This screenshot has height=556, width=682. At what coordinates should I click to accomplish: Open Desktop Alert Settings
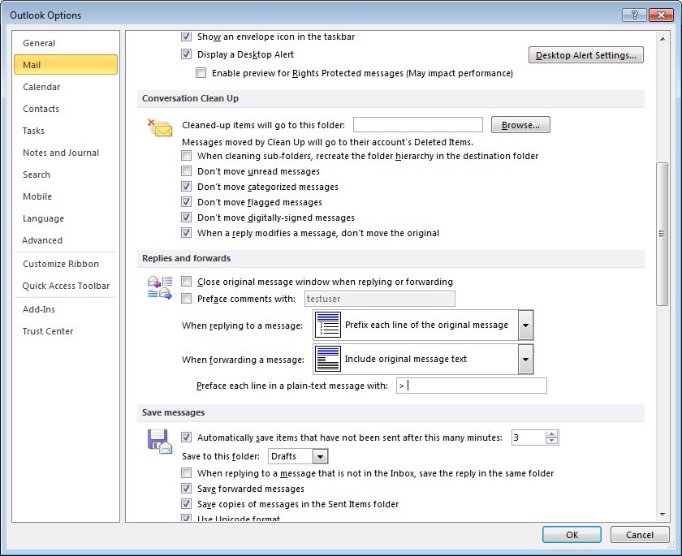pyautogui.click(x=586, y=55)
